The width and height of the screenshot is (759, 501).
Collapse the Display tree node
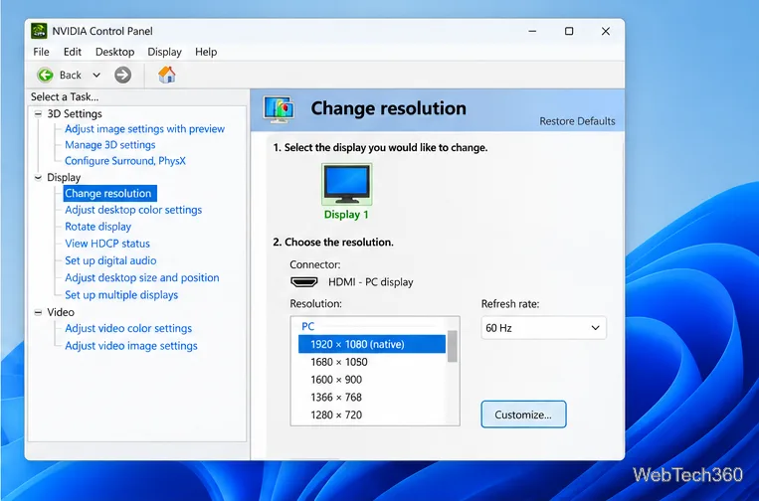38,178
